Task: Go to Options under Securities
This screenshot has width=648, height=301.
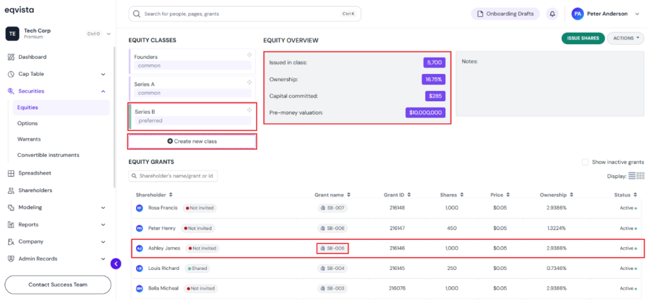Action: (27, 123)
